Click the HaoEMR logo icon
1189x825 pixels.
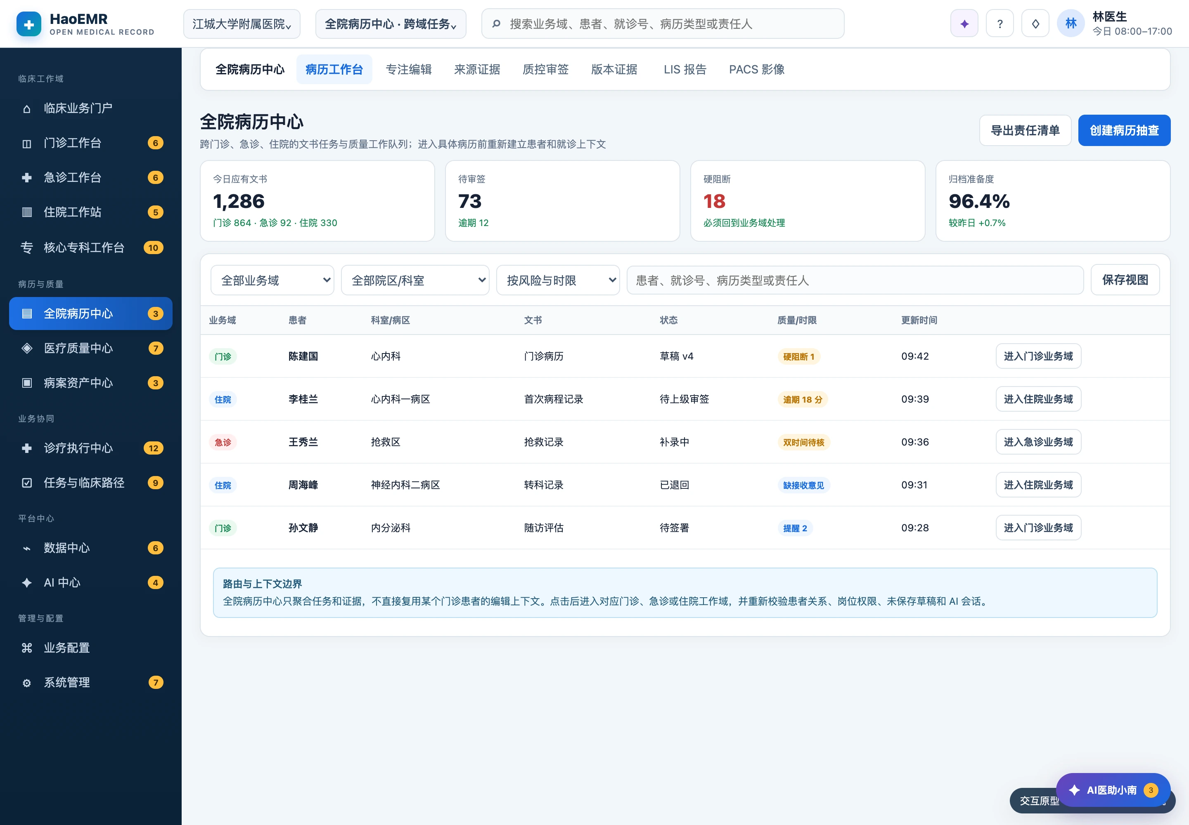pyautogui.click(x=29, y=24)
